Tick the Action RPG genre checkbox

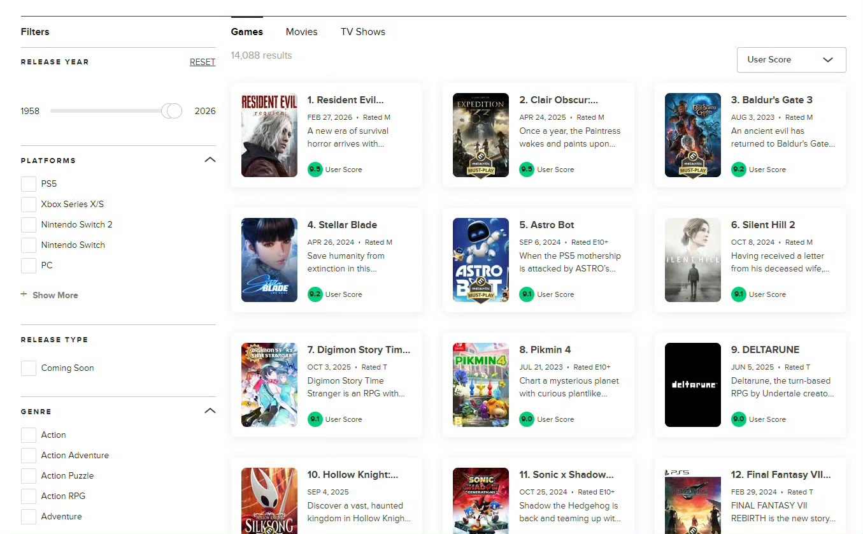29,496
